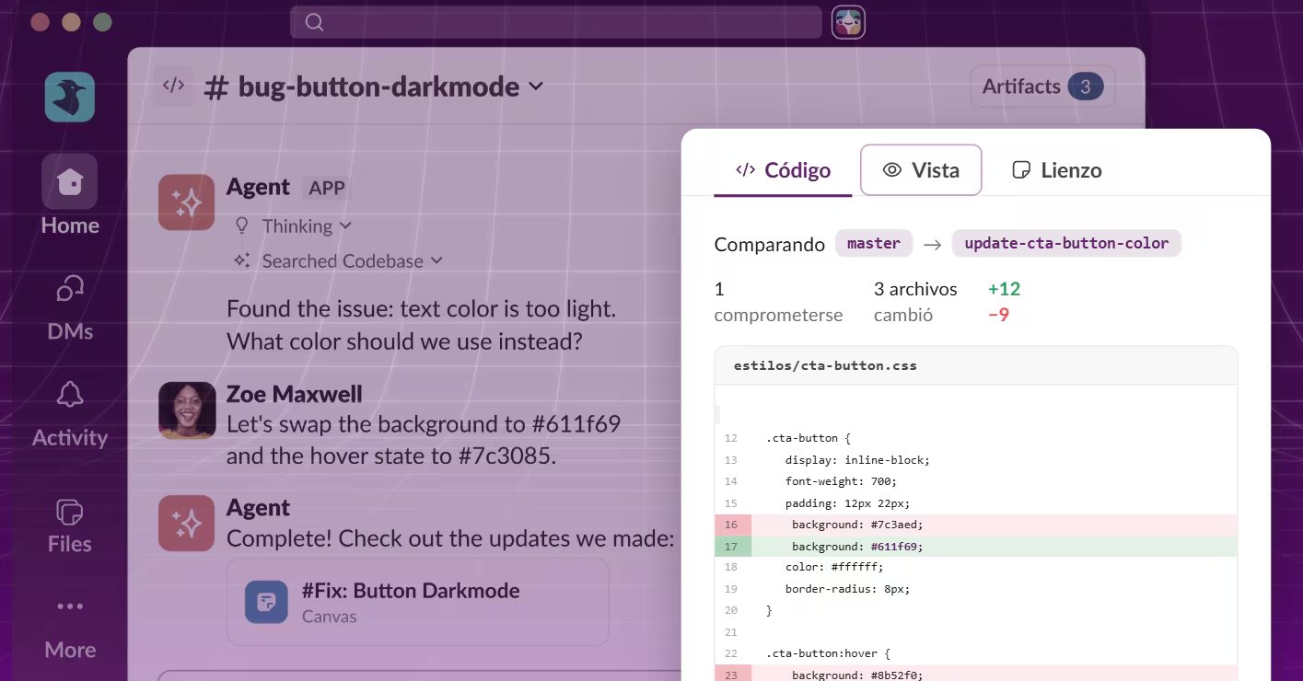Click inside the top search bar
The height and width of the screenshot is (681, 1303).
[555, 22]
